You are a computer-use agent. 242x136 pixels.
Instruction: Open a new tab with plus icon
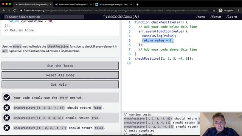(137, 5)
